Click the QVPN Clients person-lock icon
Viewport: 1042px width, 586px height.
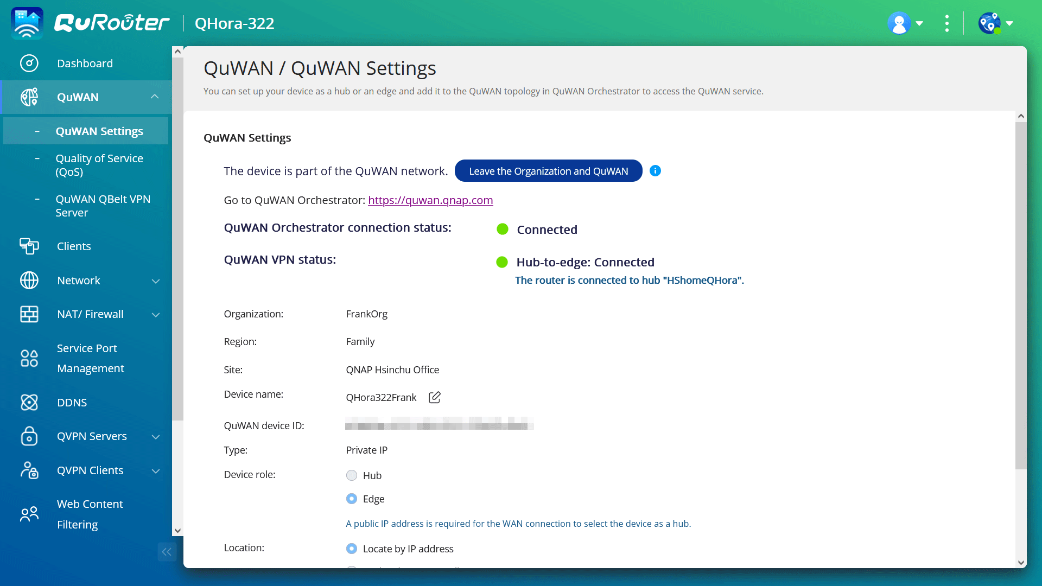pos(29,470)
